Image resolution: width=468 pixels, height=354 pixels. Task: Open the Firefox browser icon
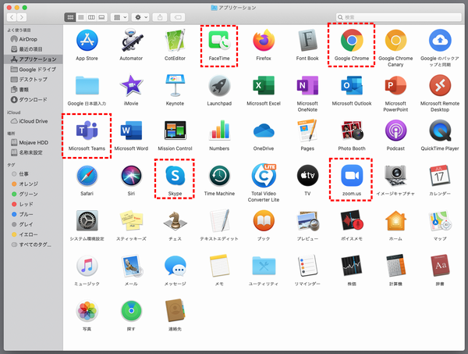(x=264, y=41)
